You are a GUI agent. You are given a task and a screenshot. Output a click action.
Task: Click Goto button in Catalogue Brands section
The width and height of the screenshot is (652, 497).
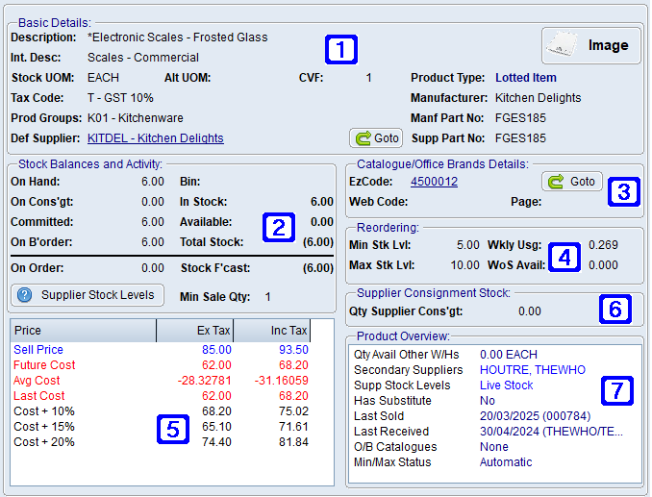pos(571,182)
